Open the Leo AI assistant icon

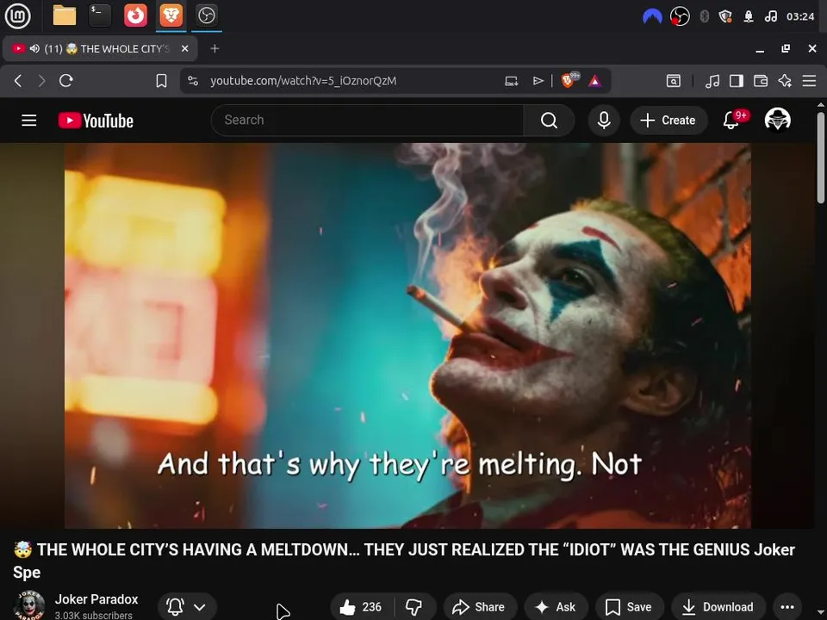pos(785,81)
